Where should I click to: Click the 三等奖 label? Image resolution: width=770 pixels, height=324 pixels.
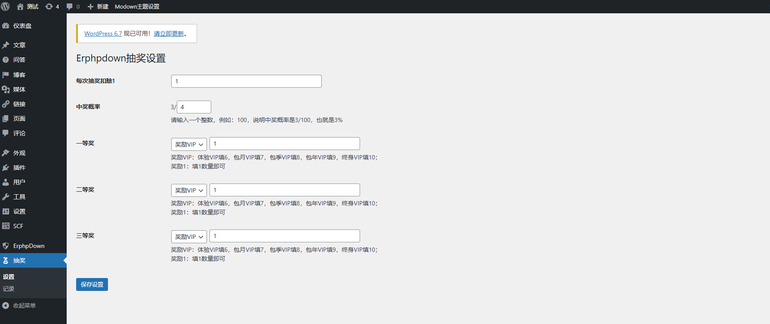[85, 235]
